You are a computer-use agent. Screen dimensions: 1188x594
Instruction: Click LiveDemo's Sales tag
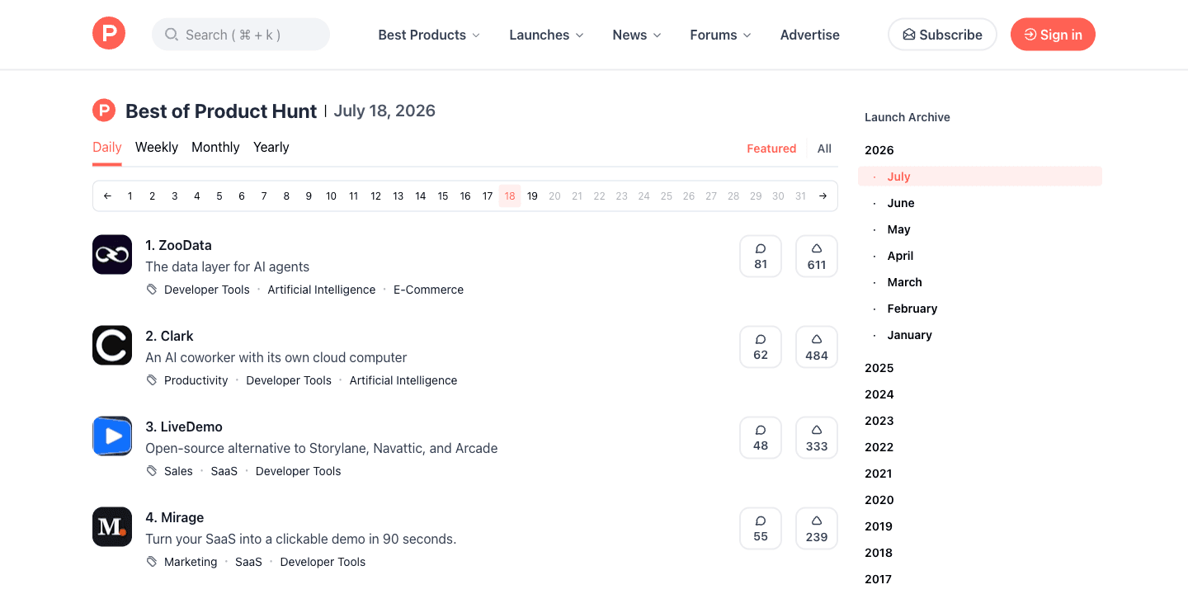(178, 471)
